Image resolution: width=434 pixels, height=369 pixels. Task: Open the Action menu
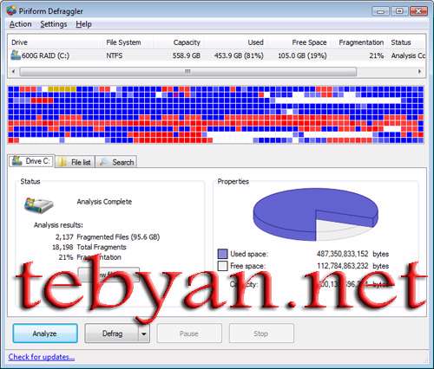coord(20,24)
